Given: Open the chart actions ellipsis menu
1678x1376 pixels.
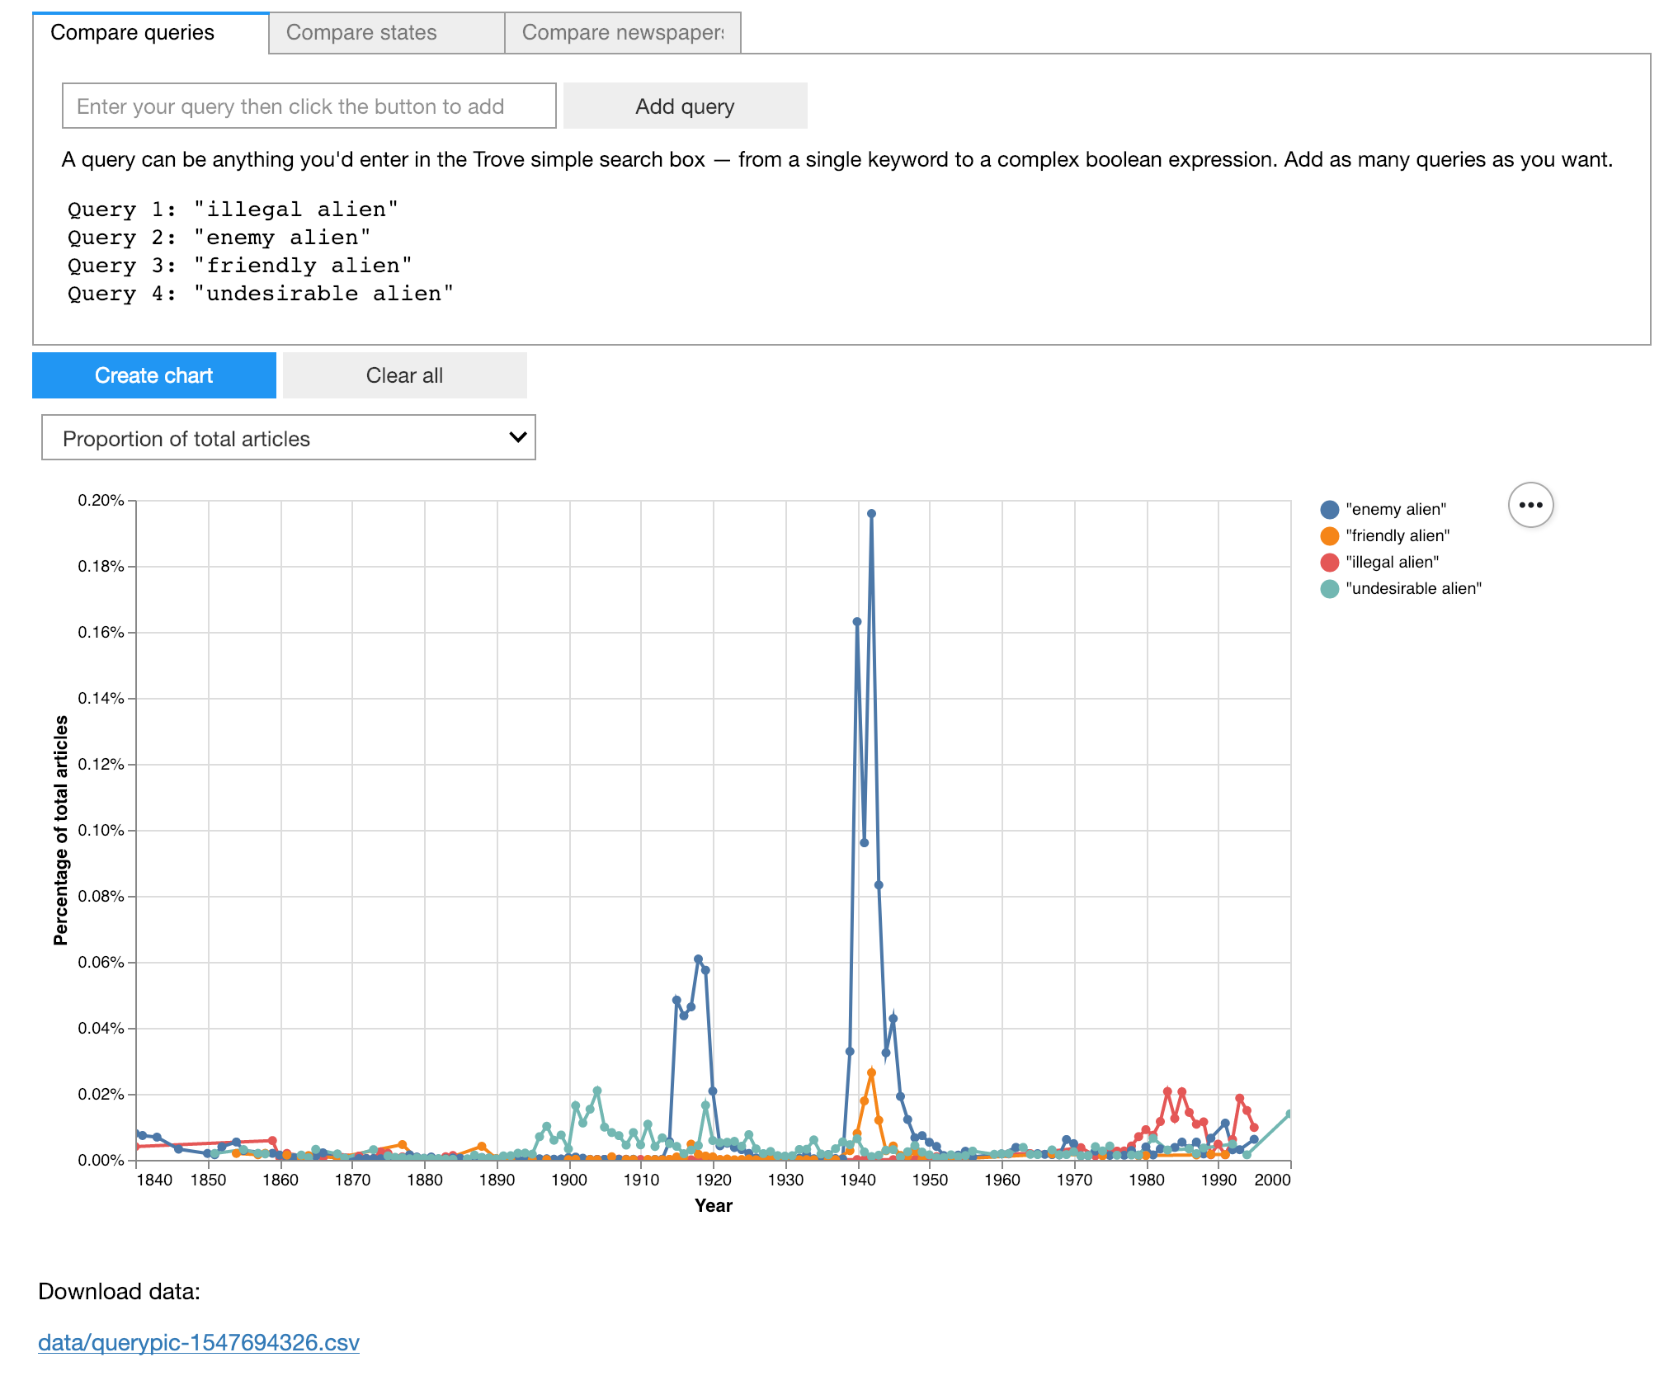Looking at the screenshot, I should pyautogui.click(x=1530, y=505).
